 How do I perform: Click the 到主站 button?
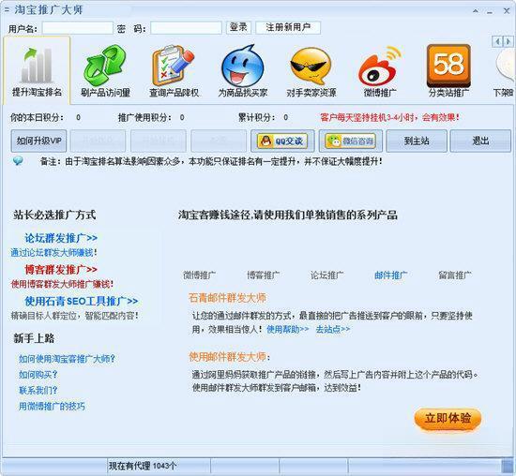[x=417, y=141]
